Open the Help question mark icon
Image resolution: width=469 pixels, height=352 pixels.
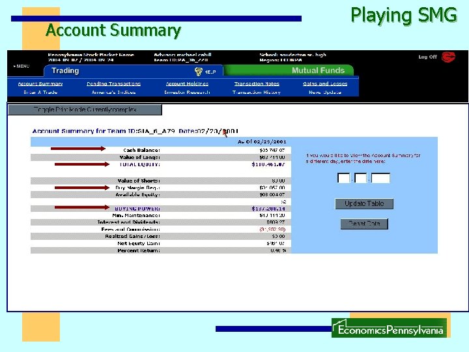click(198, 71)
